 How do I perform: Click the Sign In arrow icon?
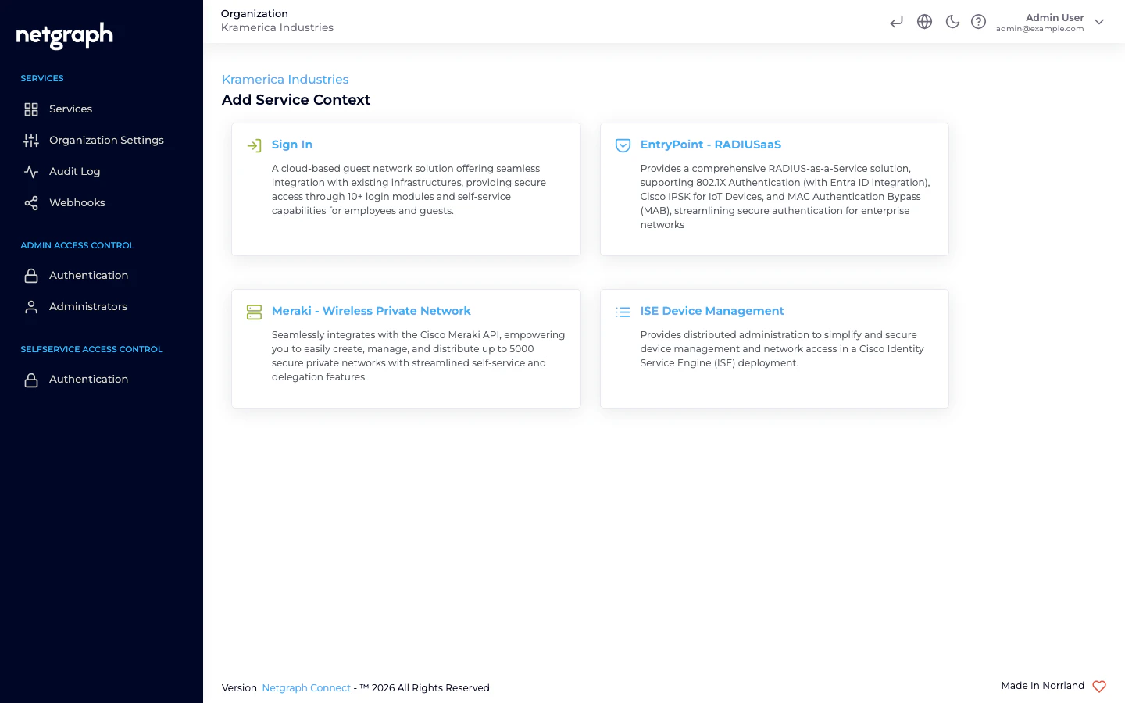254,145
